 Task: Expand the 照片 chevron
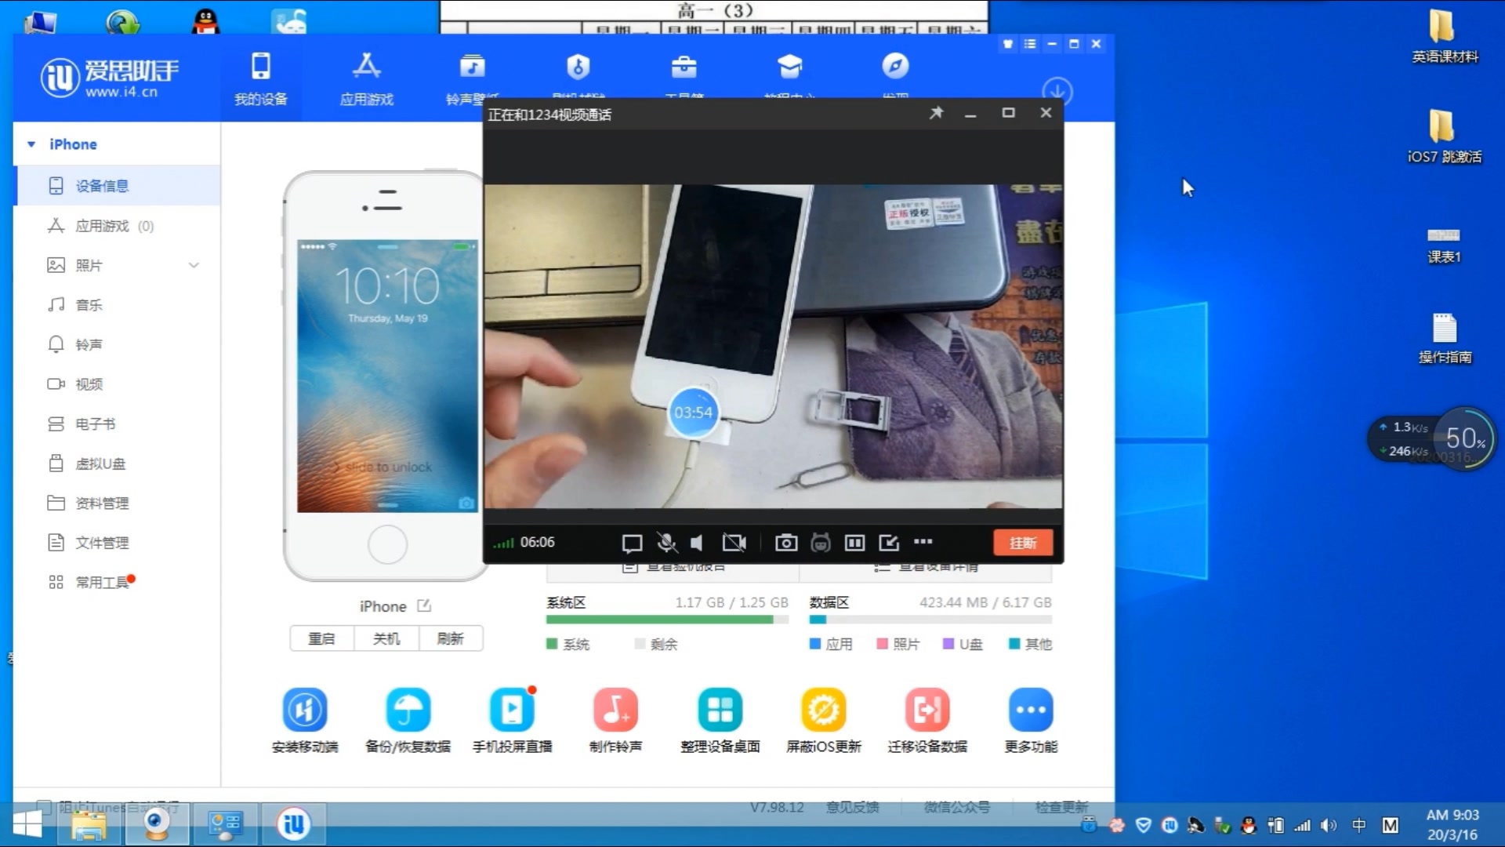[x=194, y=265]
